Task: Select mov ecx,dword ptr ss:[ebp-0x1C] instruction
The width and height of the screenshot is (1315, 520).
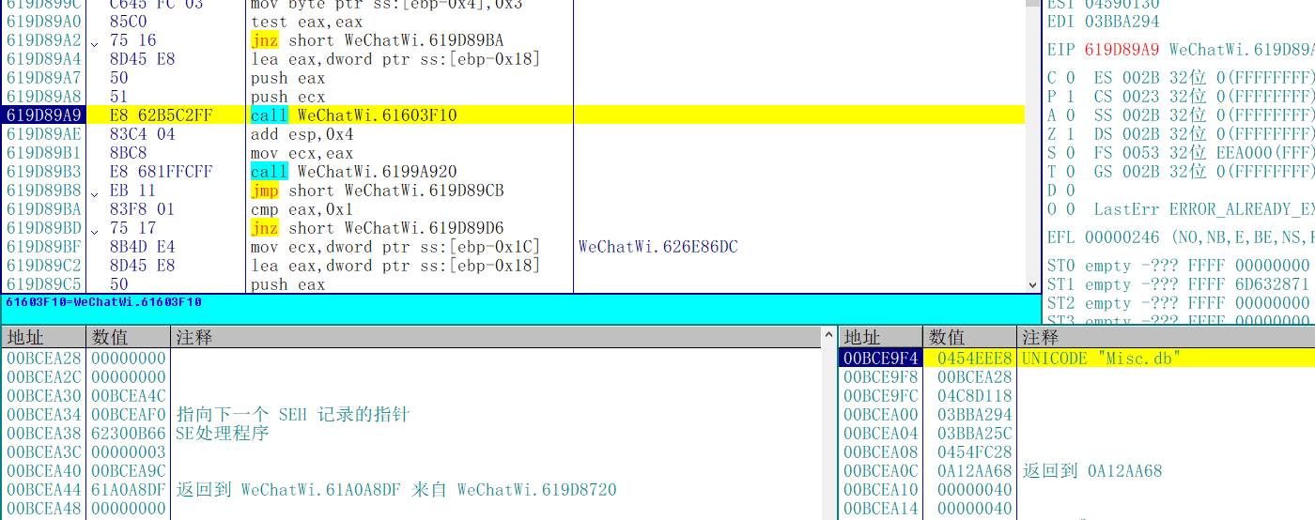Action: pos(395,247)
